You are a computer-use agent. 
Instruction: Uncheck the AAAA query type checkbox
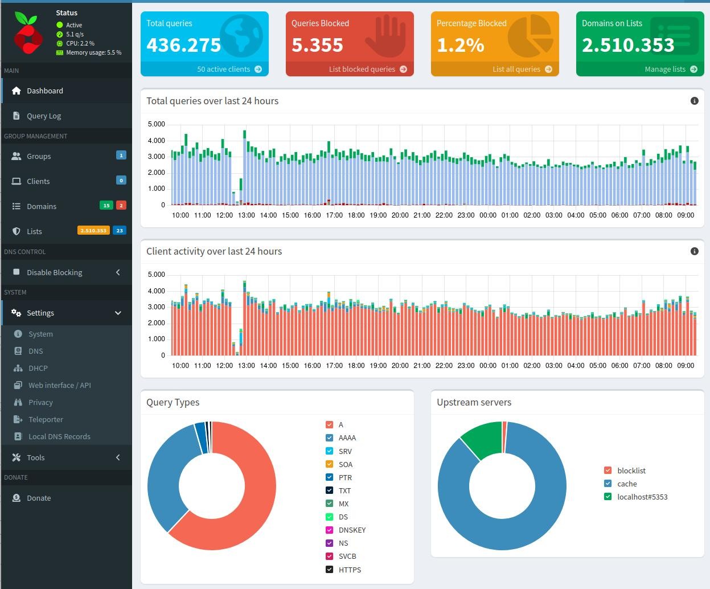[x=329, y=437]
